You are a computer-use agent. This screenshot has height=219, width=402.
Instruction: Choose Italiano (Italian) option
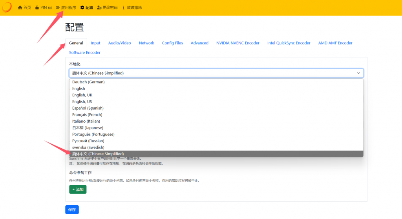click(x=216, y=121)
